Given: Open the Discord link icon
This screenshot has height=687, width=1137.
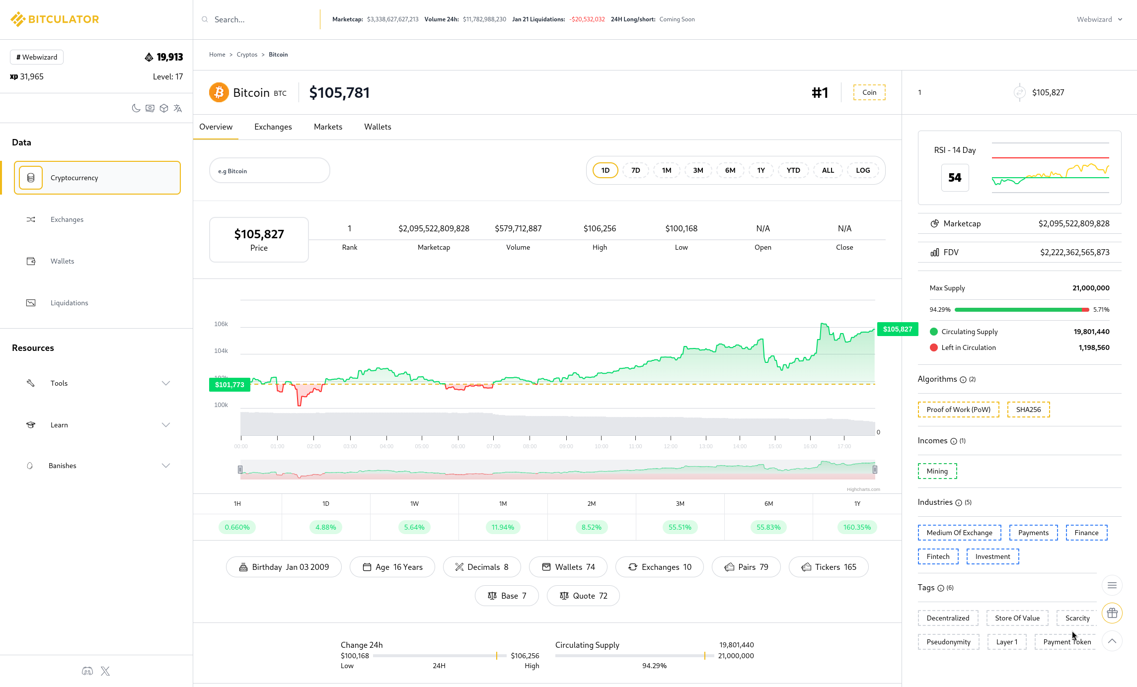Looking at the screenshot, I should (x=87, y=671).
